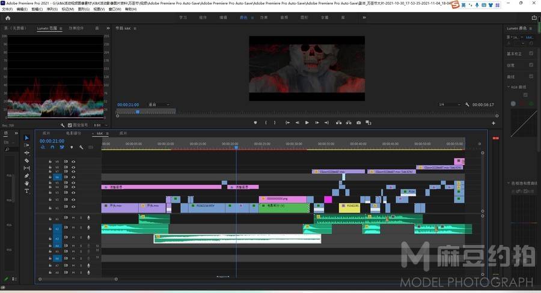Click the Mark Out button
Screen dimensions: 541x293
pos(275,122)
